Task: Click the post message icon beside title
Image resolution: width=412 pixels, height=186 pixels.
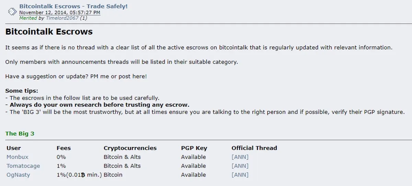Action: 12,12
